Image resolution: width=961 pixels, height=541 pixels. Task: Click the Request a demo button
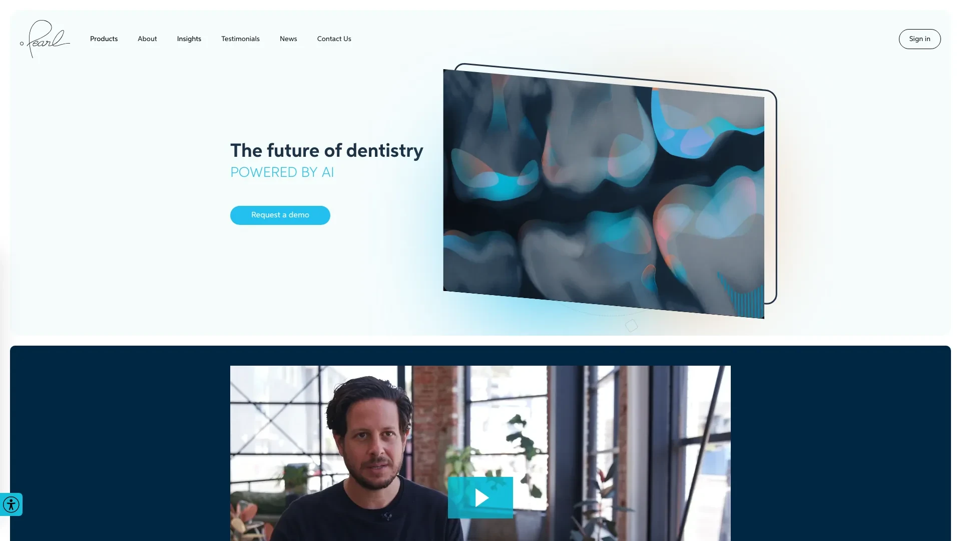click(280, 215)
